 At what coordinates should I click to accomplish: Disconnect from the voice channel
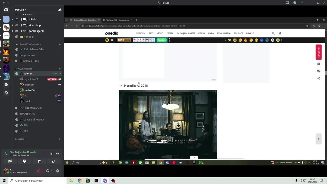click(57, 154)
